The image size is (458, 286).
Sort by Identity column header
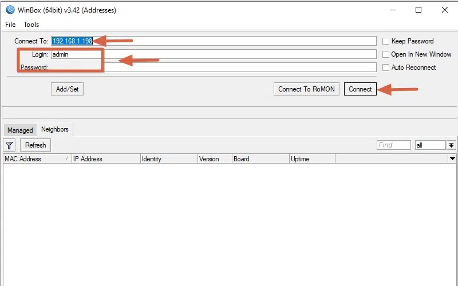point(169,159)
